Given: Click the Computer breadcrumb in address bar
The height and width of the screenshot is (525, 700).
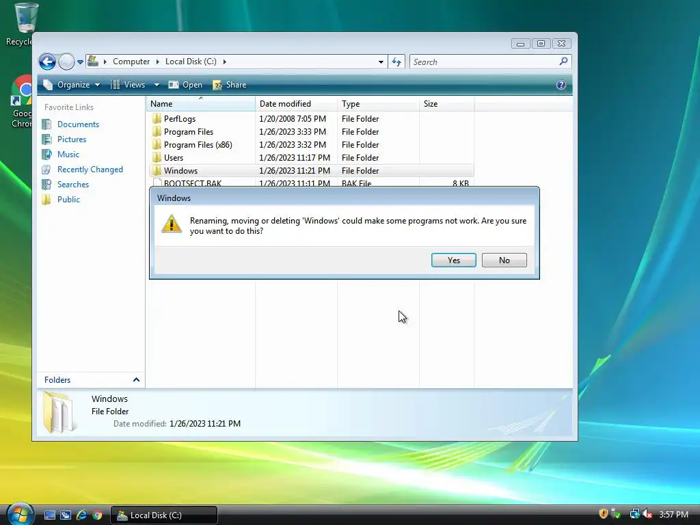Looking at the screenshot, I should click(x=131, y=62).
